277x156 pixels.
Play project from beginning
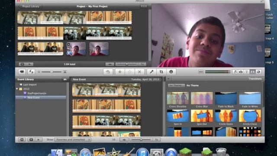pos(29,64)
